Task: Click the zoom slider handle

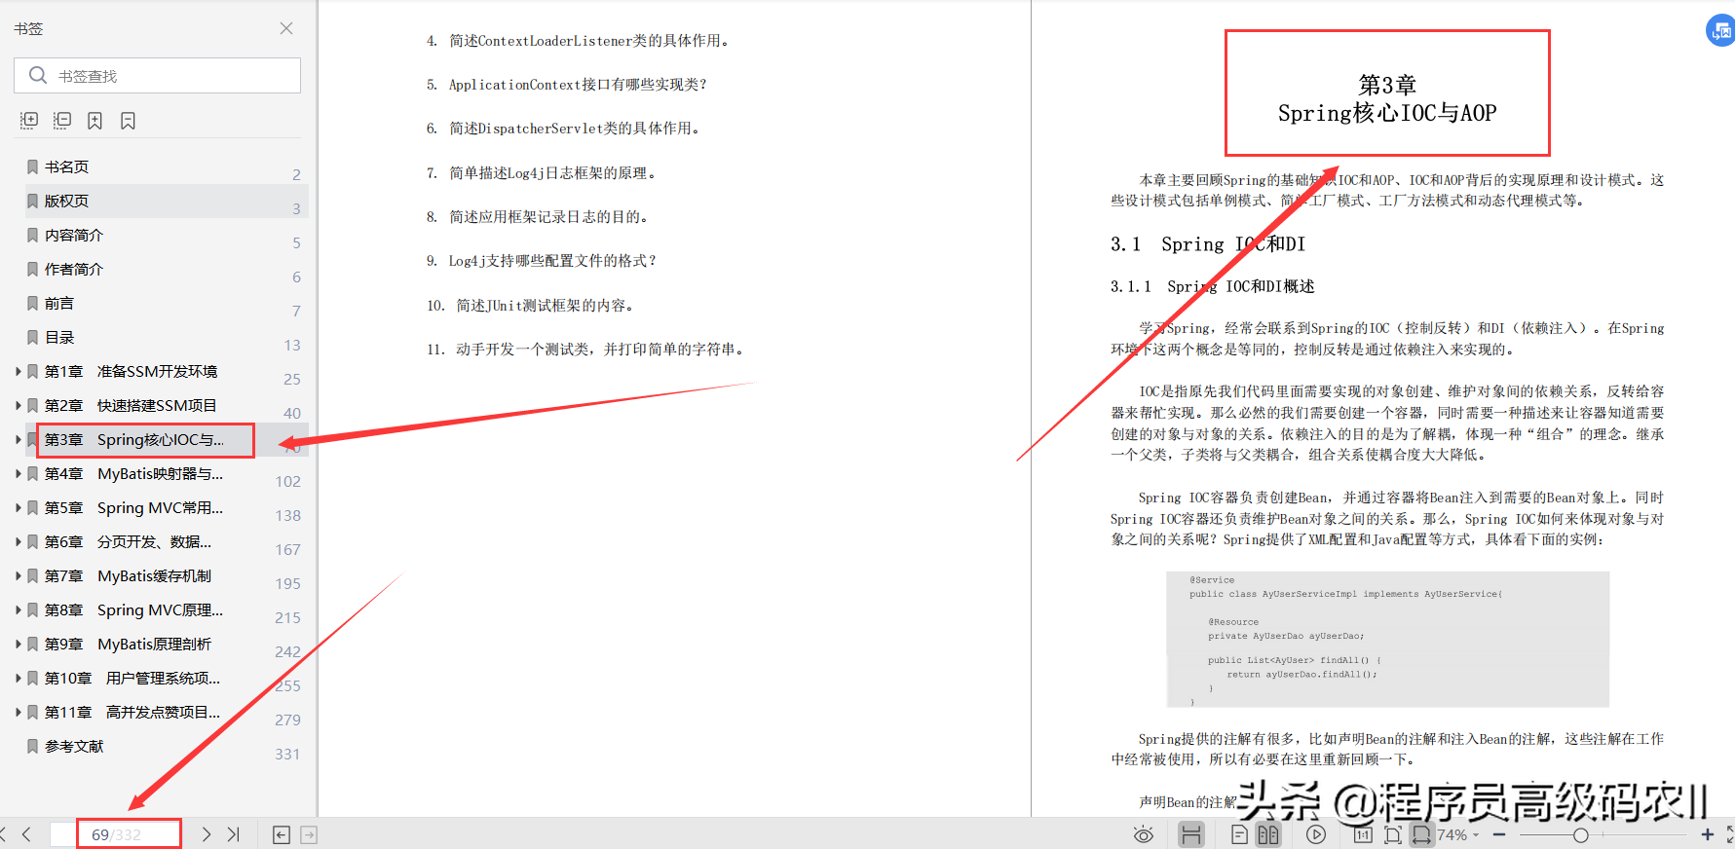Action: click(1581, 834)
